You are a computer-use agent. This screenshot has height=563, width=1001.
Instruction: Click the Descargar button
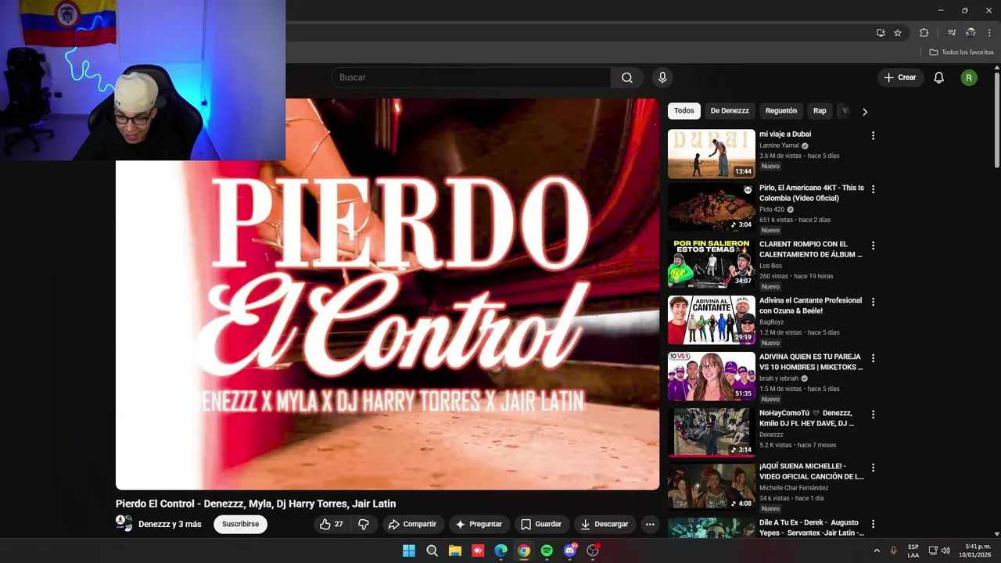605,524
